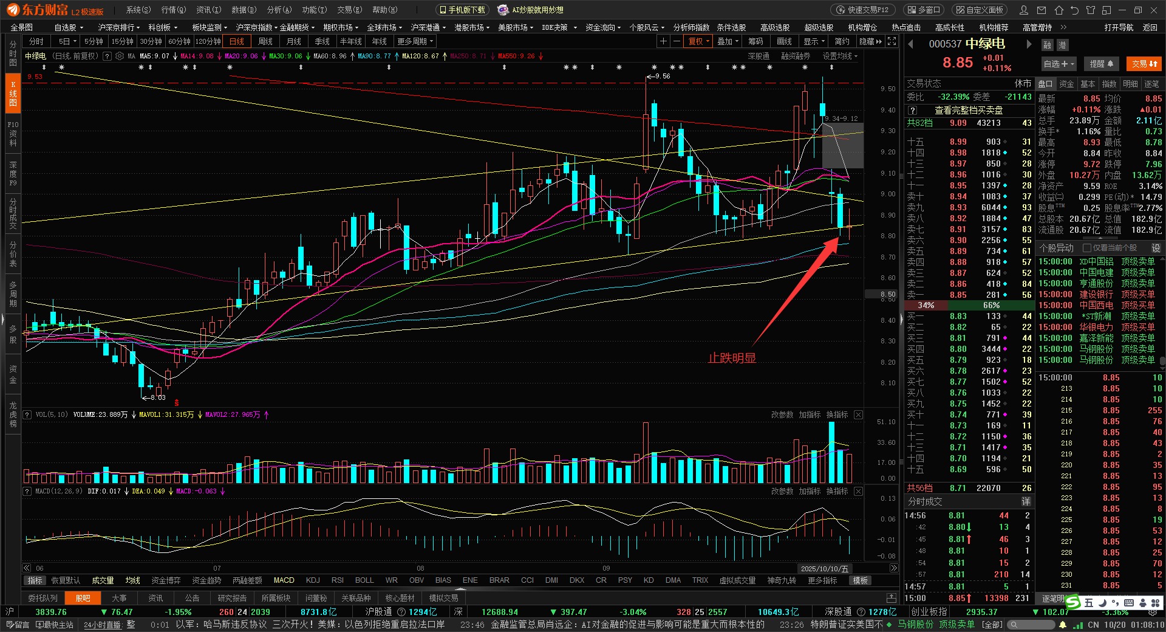Check 仅看当前个股 checkbox

(x=1087, y=248)
